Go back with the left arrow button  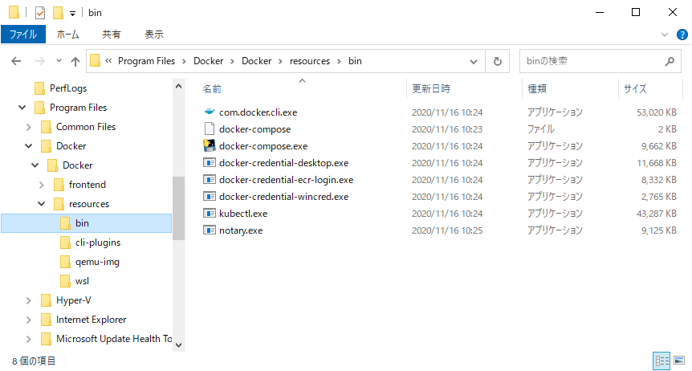click(x=16, y=61)
